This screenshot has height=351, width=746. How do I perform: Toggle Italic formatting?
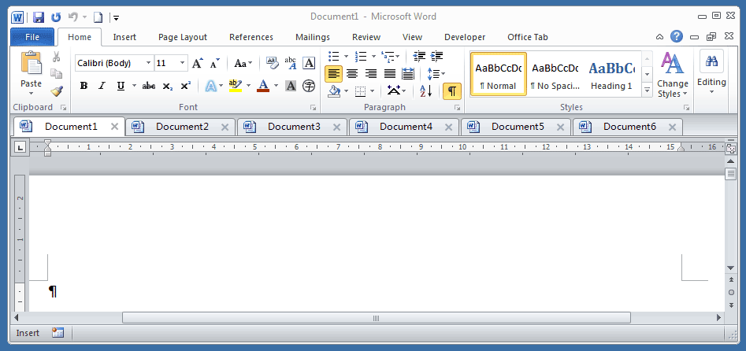102,86
